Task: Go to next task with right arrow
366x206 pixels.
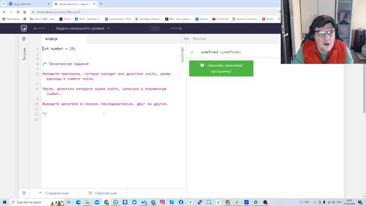Action: point(176,28)
